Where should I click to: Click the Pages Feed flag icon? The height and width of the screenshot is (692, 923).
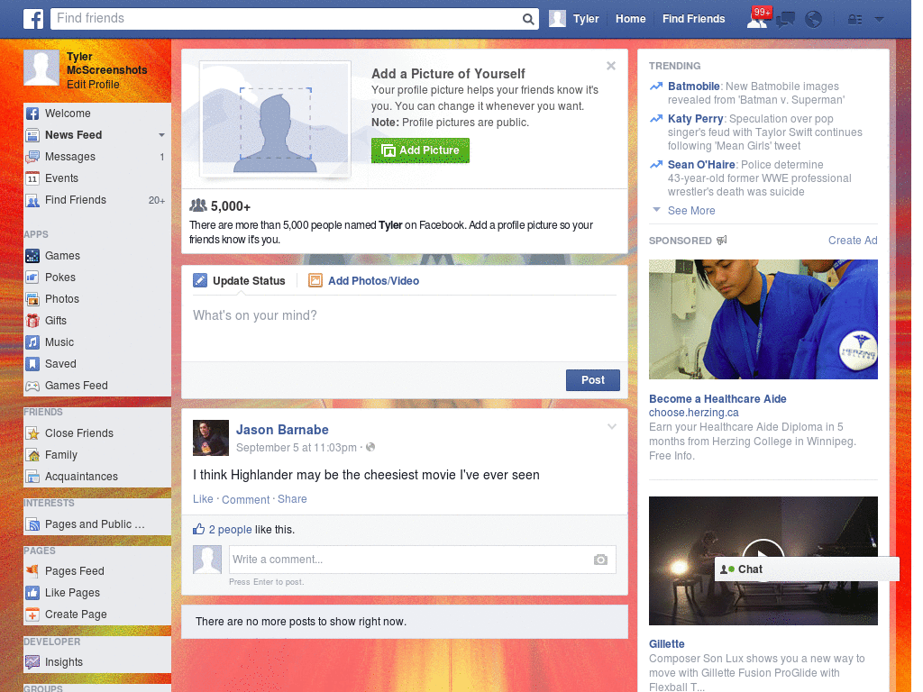click(32, 571)
